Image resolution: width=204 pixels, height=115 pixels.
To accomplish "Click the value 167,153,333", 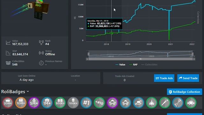I will [x=20, y=44].
